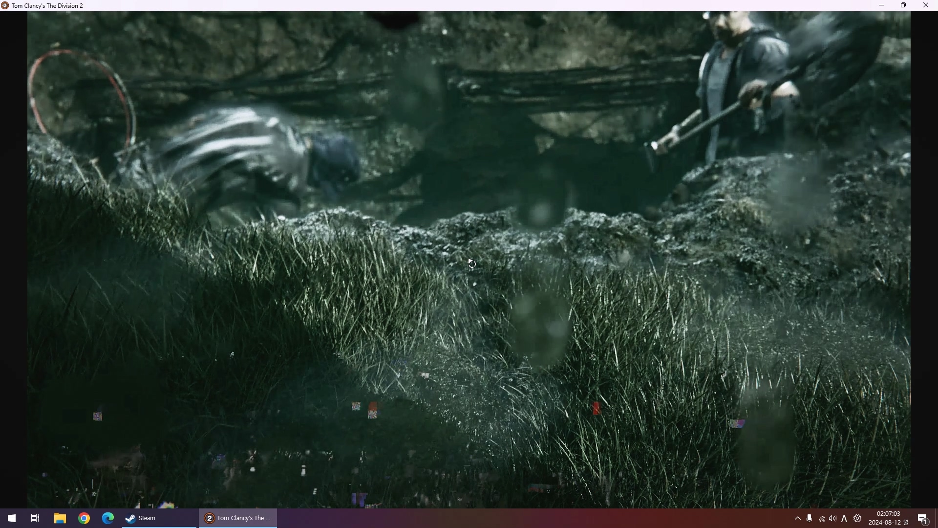
Task: Open Microsoft Edge from the taskbar
Action: pos(108,518)
